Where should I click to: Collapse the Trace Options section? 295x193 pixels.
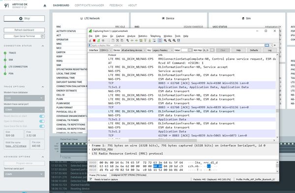[x=43, y=87]
